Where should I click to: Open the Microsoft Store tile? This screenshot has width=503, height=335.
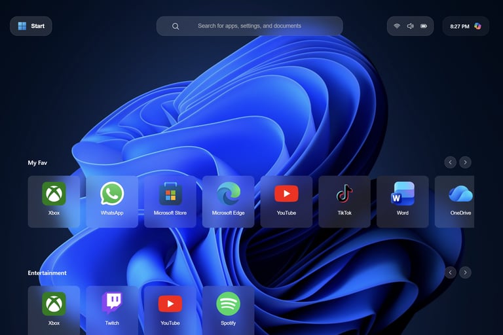point(170,202)
